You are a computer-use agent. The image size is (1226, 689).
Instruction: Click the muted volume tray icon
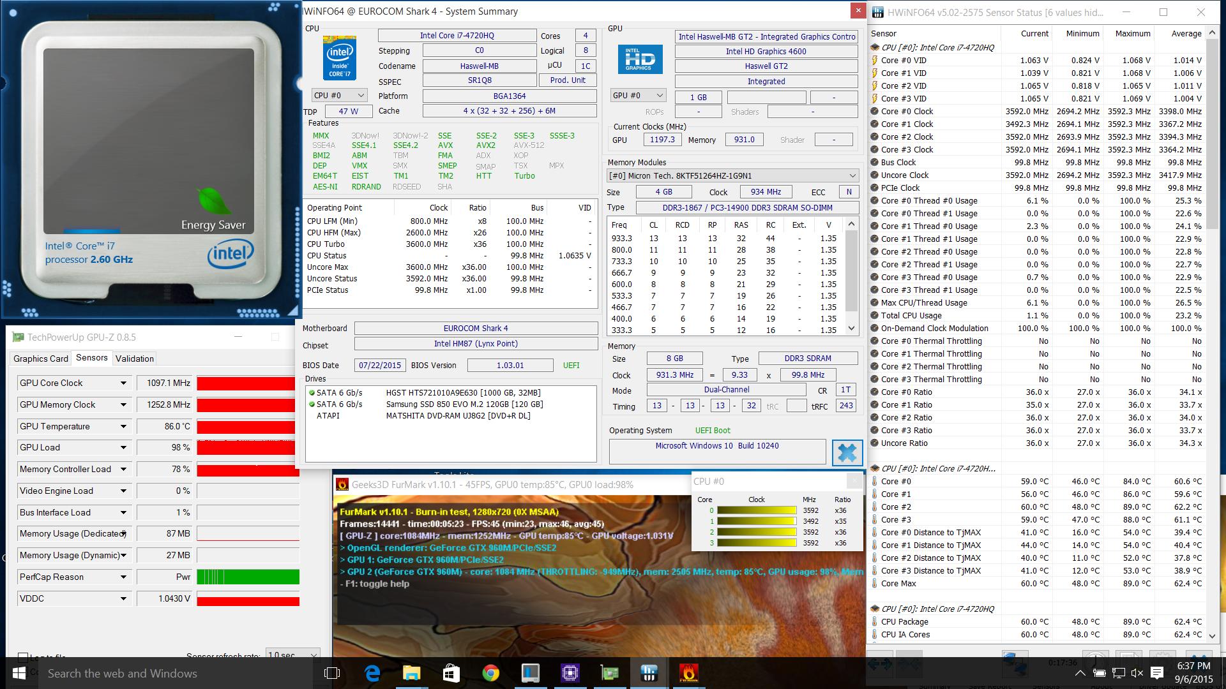(1137, 673)
